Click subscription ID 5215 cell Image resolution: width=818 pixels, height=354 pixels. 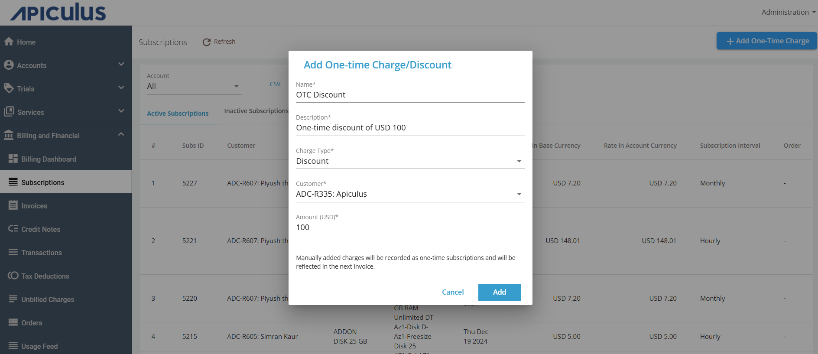tap(189, 337)
